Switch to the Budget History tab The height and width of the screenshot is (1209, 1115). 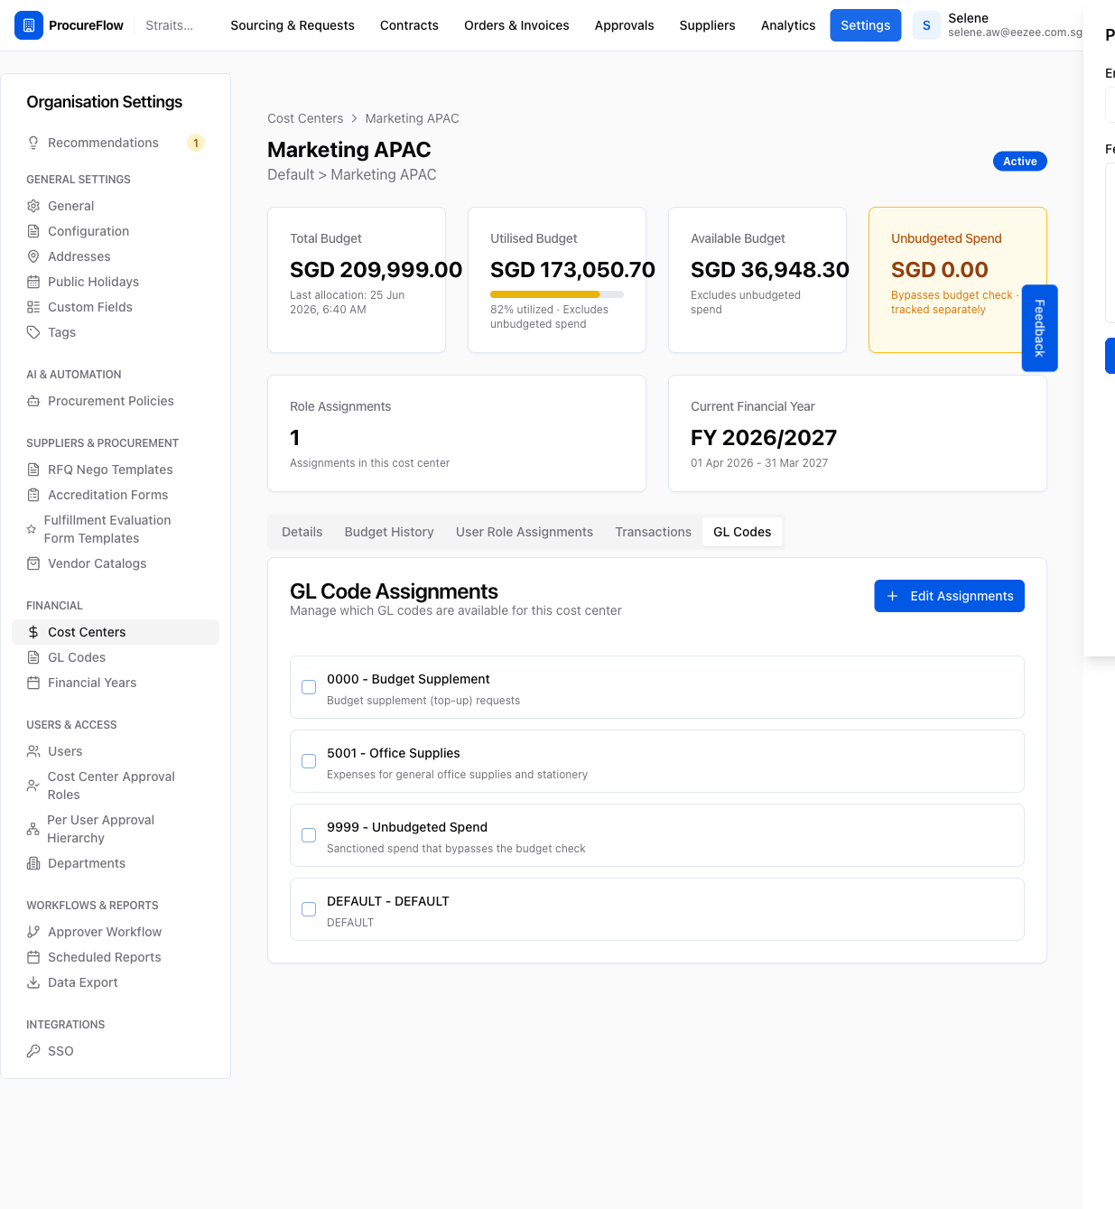(389, 532)
